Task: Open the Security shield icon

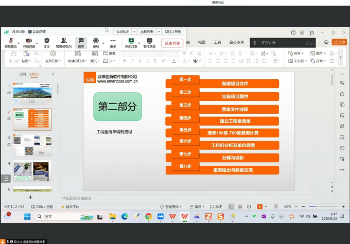Action: click(x=47, y=42)
